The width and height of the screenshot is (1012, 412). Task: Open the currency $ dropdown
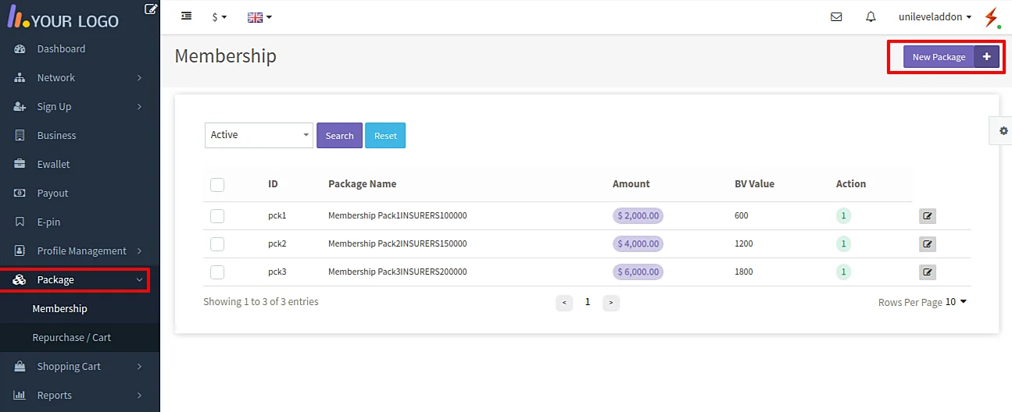pos(220,16)
